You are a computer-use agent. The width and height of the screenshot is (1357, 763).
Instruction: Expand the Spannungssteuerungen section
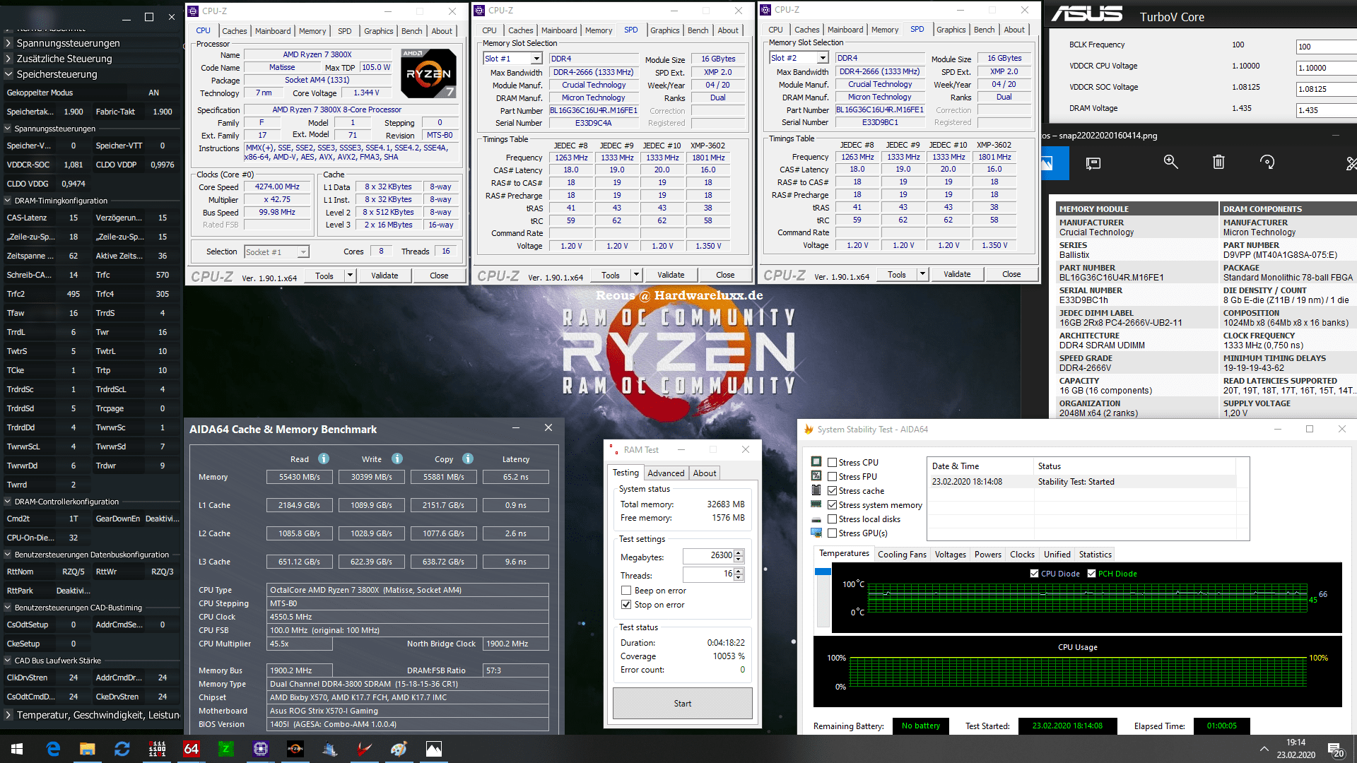tap(8, 43)
